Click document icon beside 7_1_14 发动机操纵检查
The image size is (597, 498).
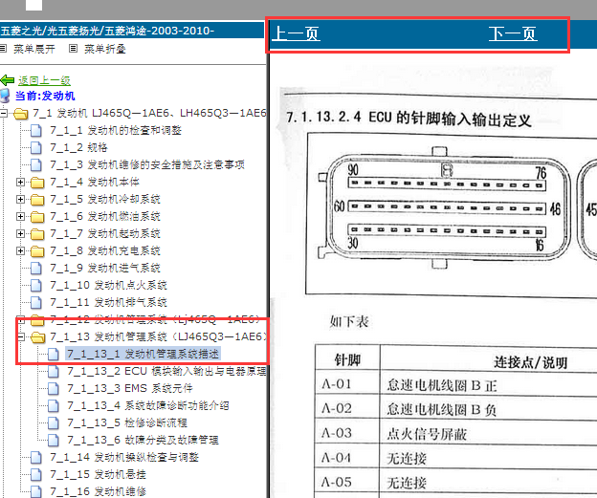(36, 457)
